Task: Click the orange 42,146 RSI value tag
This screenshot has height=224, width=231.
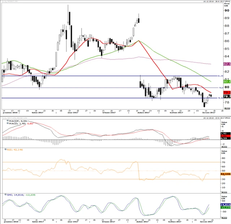Action: tap(227, 174)
